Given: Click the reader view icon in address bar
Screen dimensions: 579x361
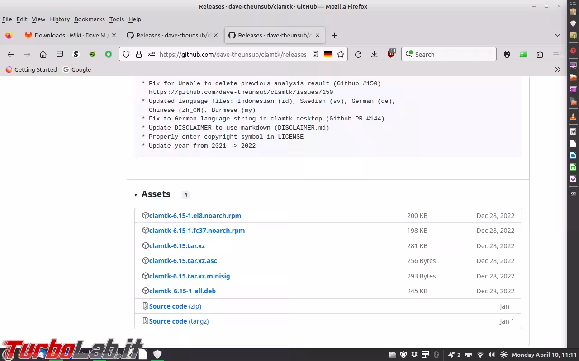Looking at the screenshot, I should point(315,54).
